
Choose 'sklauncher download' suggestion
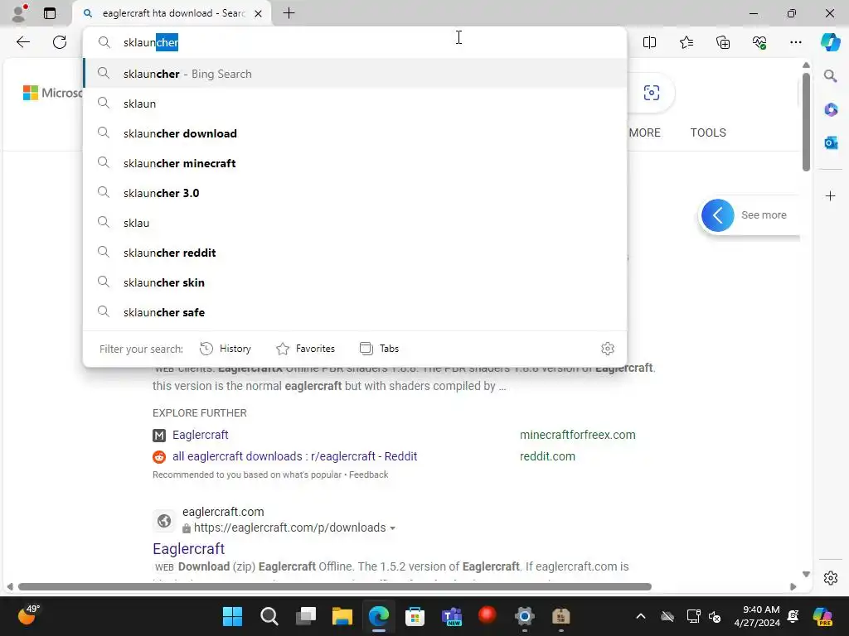(355, 133)
